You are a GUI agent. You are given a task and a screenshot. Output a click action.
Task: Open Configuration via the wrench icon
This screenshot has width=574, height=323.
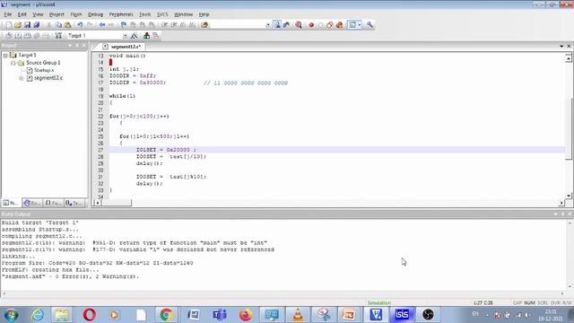coord(370,25)
